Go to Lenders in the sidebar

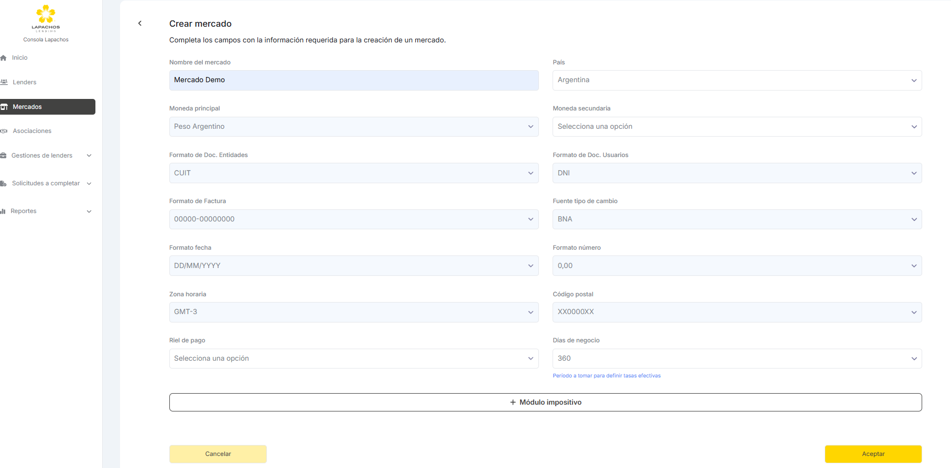[x=25, y=82]
